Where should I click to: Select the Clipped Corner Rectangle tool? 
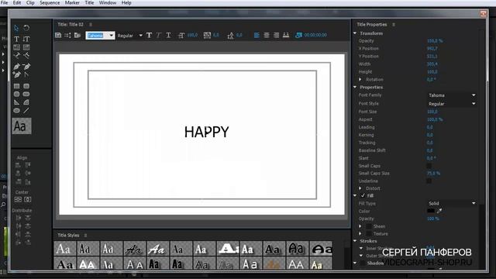16,94
